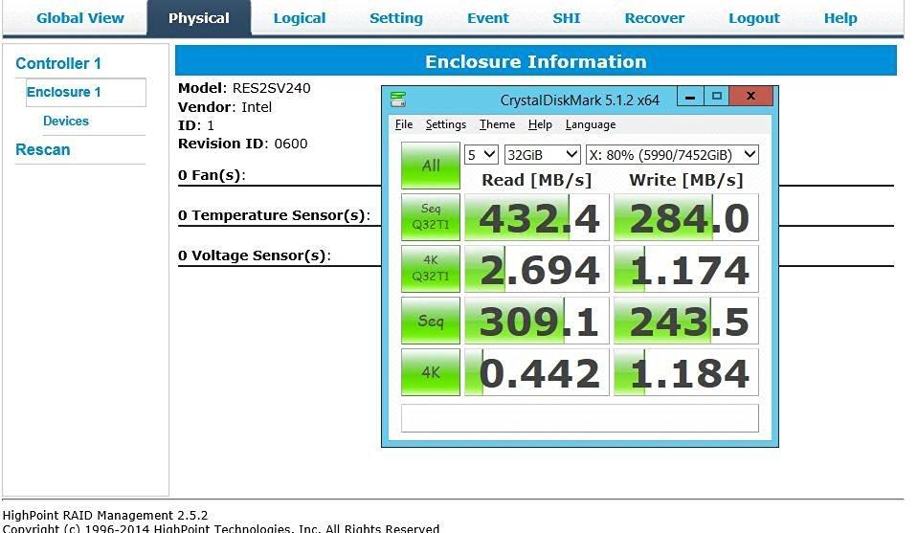Click the Enclosure Information header

point(536,61)
